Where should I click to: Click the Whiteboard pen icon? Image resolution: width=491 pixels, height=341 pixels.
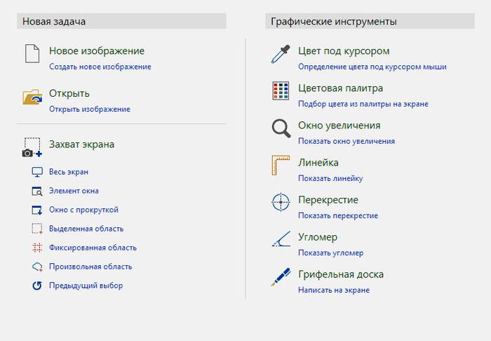click(281, 278)
